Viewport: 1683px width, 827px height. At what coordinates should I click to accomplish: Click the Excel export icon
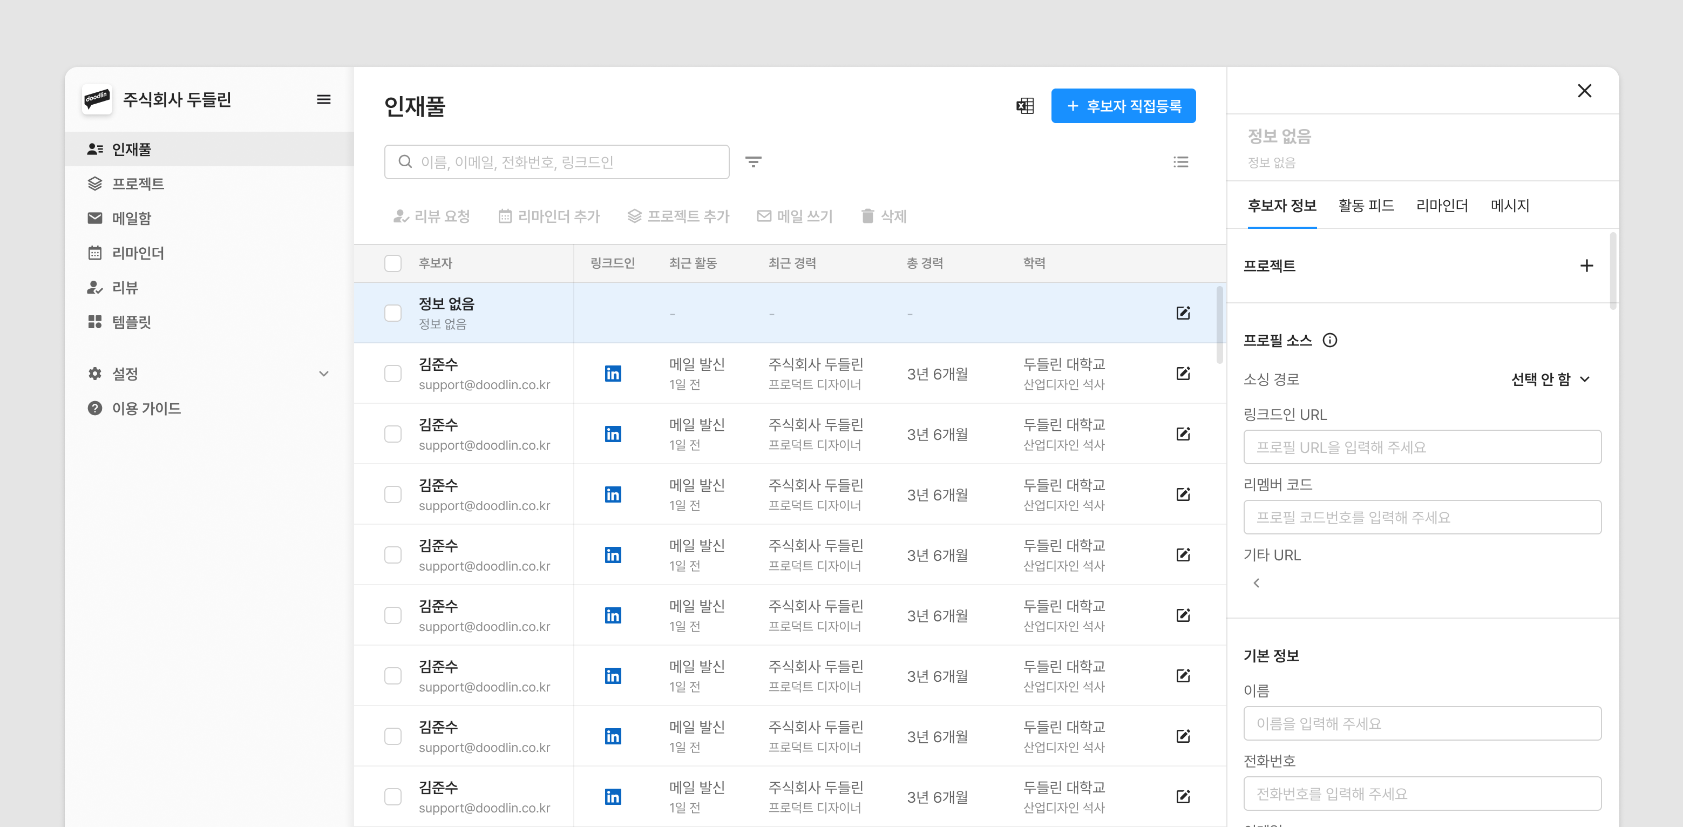tap(1024, 106)
